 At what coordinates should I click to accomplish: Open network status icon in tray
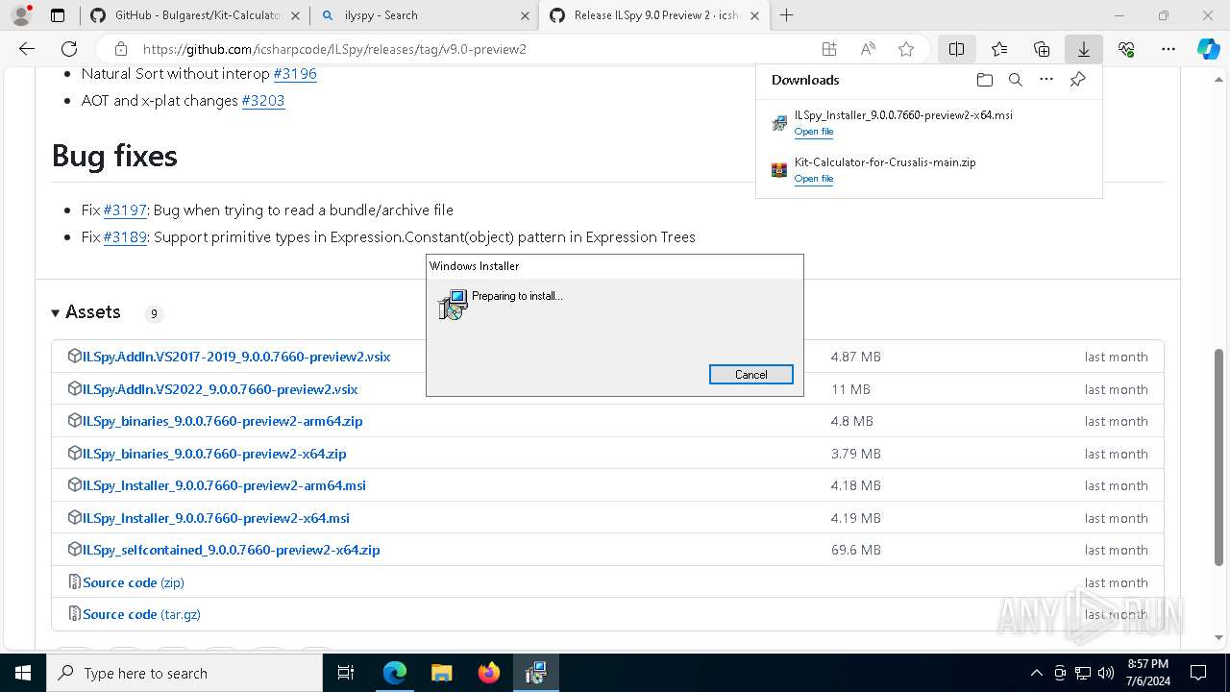click(x=1083, y=673)
